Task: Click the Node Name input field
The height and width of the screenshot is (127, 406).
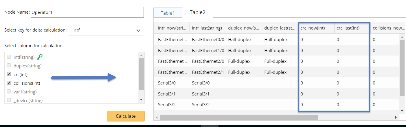Action: coord(87,12)
